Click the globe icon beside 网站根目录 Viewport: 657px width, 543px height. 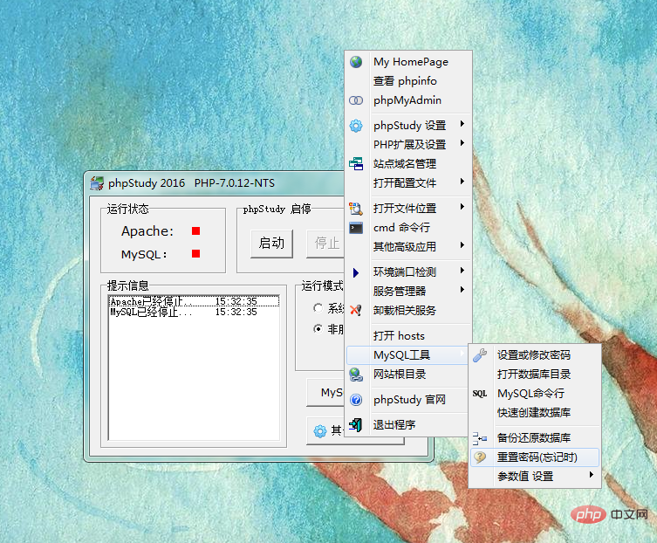[356, 375]
